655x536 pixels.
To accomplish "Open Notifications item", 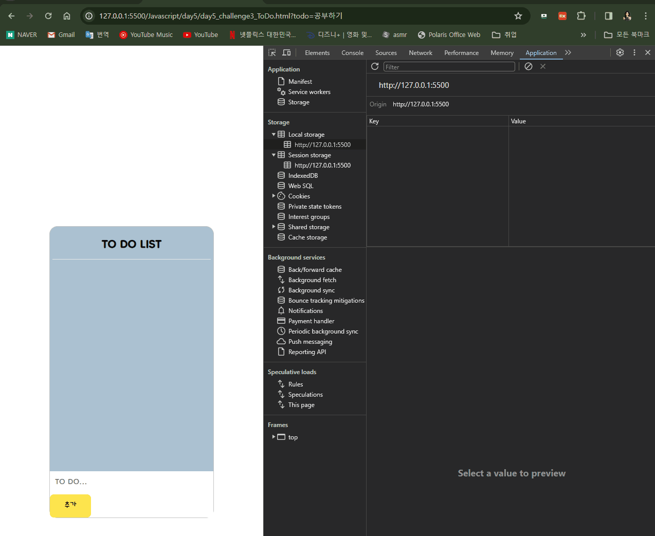I will [x=305, y=311].
